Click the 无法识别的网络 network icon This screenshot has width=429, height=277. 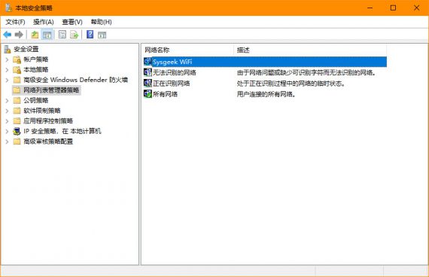pyautogui.click(x=148, y=72)
